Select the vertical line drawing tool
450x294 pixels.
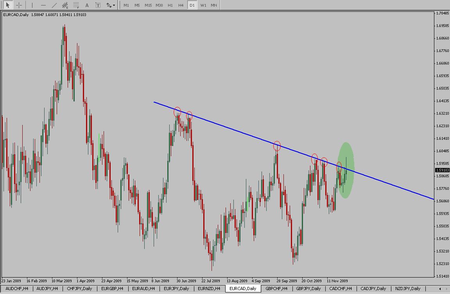pyautogui.click(x=32, y=5)
